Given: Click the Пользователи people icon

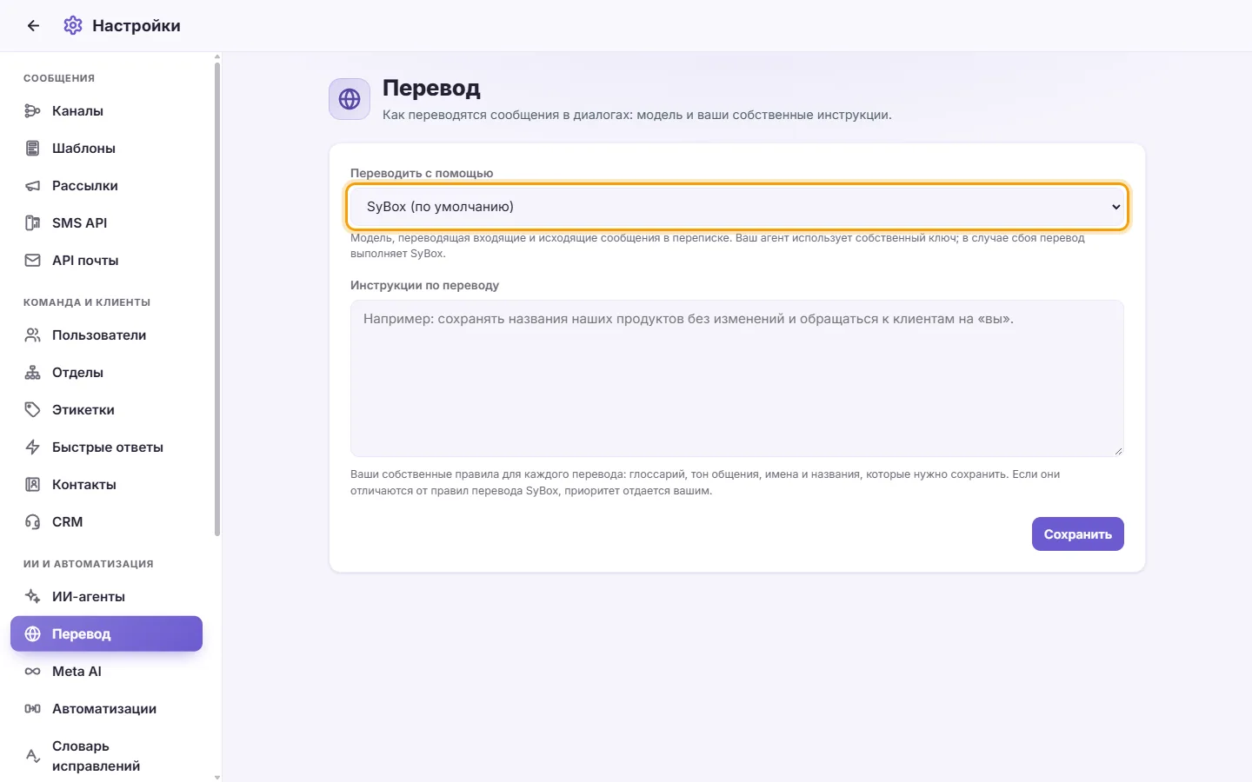Looking at the screenshot, I should (x=33, y=335).
